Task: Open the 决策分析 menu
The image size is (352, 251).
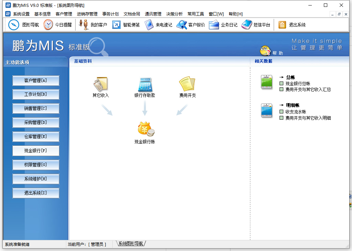Action: (174, 14)
